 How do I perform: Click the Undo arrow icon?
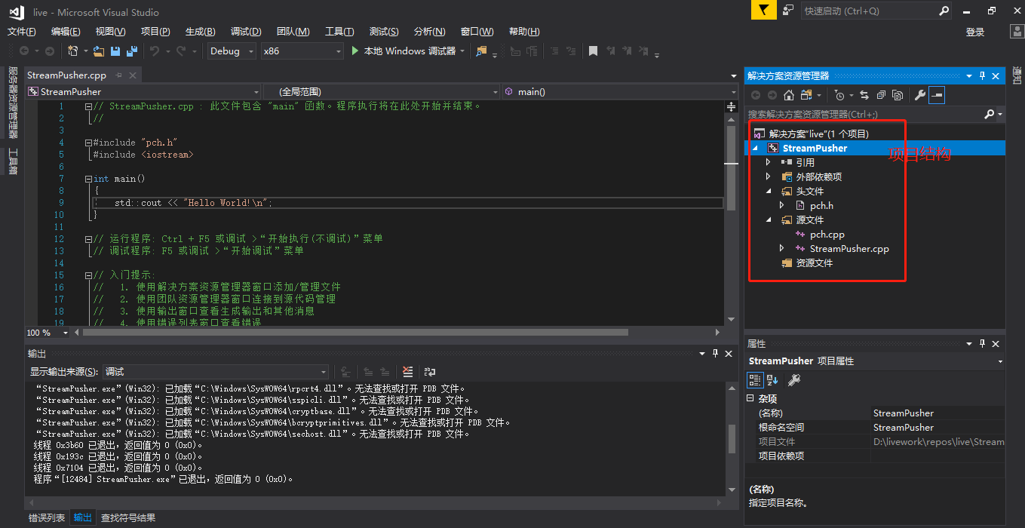point(155,51)
